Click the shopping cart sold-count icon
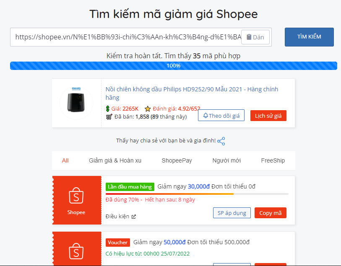Screen dimensions: 341x266 109,117
